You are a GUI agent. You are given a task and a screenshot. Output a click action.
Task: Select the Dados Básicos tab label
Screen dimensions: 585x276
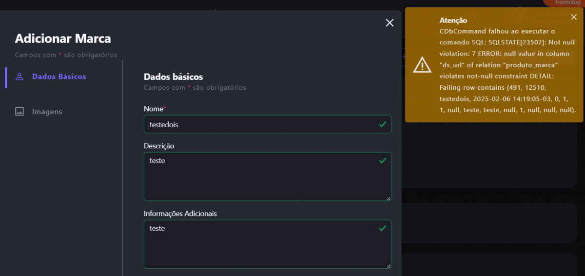[59, 77]
